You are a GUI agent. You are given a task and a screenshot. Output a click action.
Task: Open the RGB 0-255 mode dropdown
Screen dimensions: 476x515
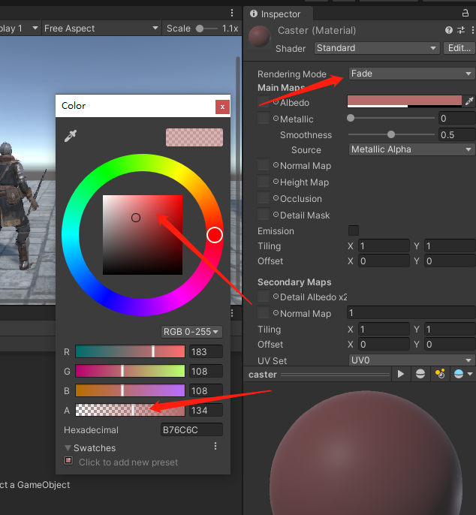pyautogui.click(x=191, y=332)
